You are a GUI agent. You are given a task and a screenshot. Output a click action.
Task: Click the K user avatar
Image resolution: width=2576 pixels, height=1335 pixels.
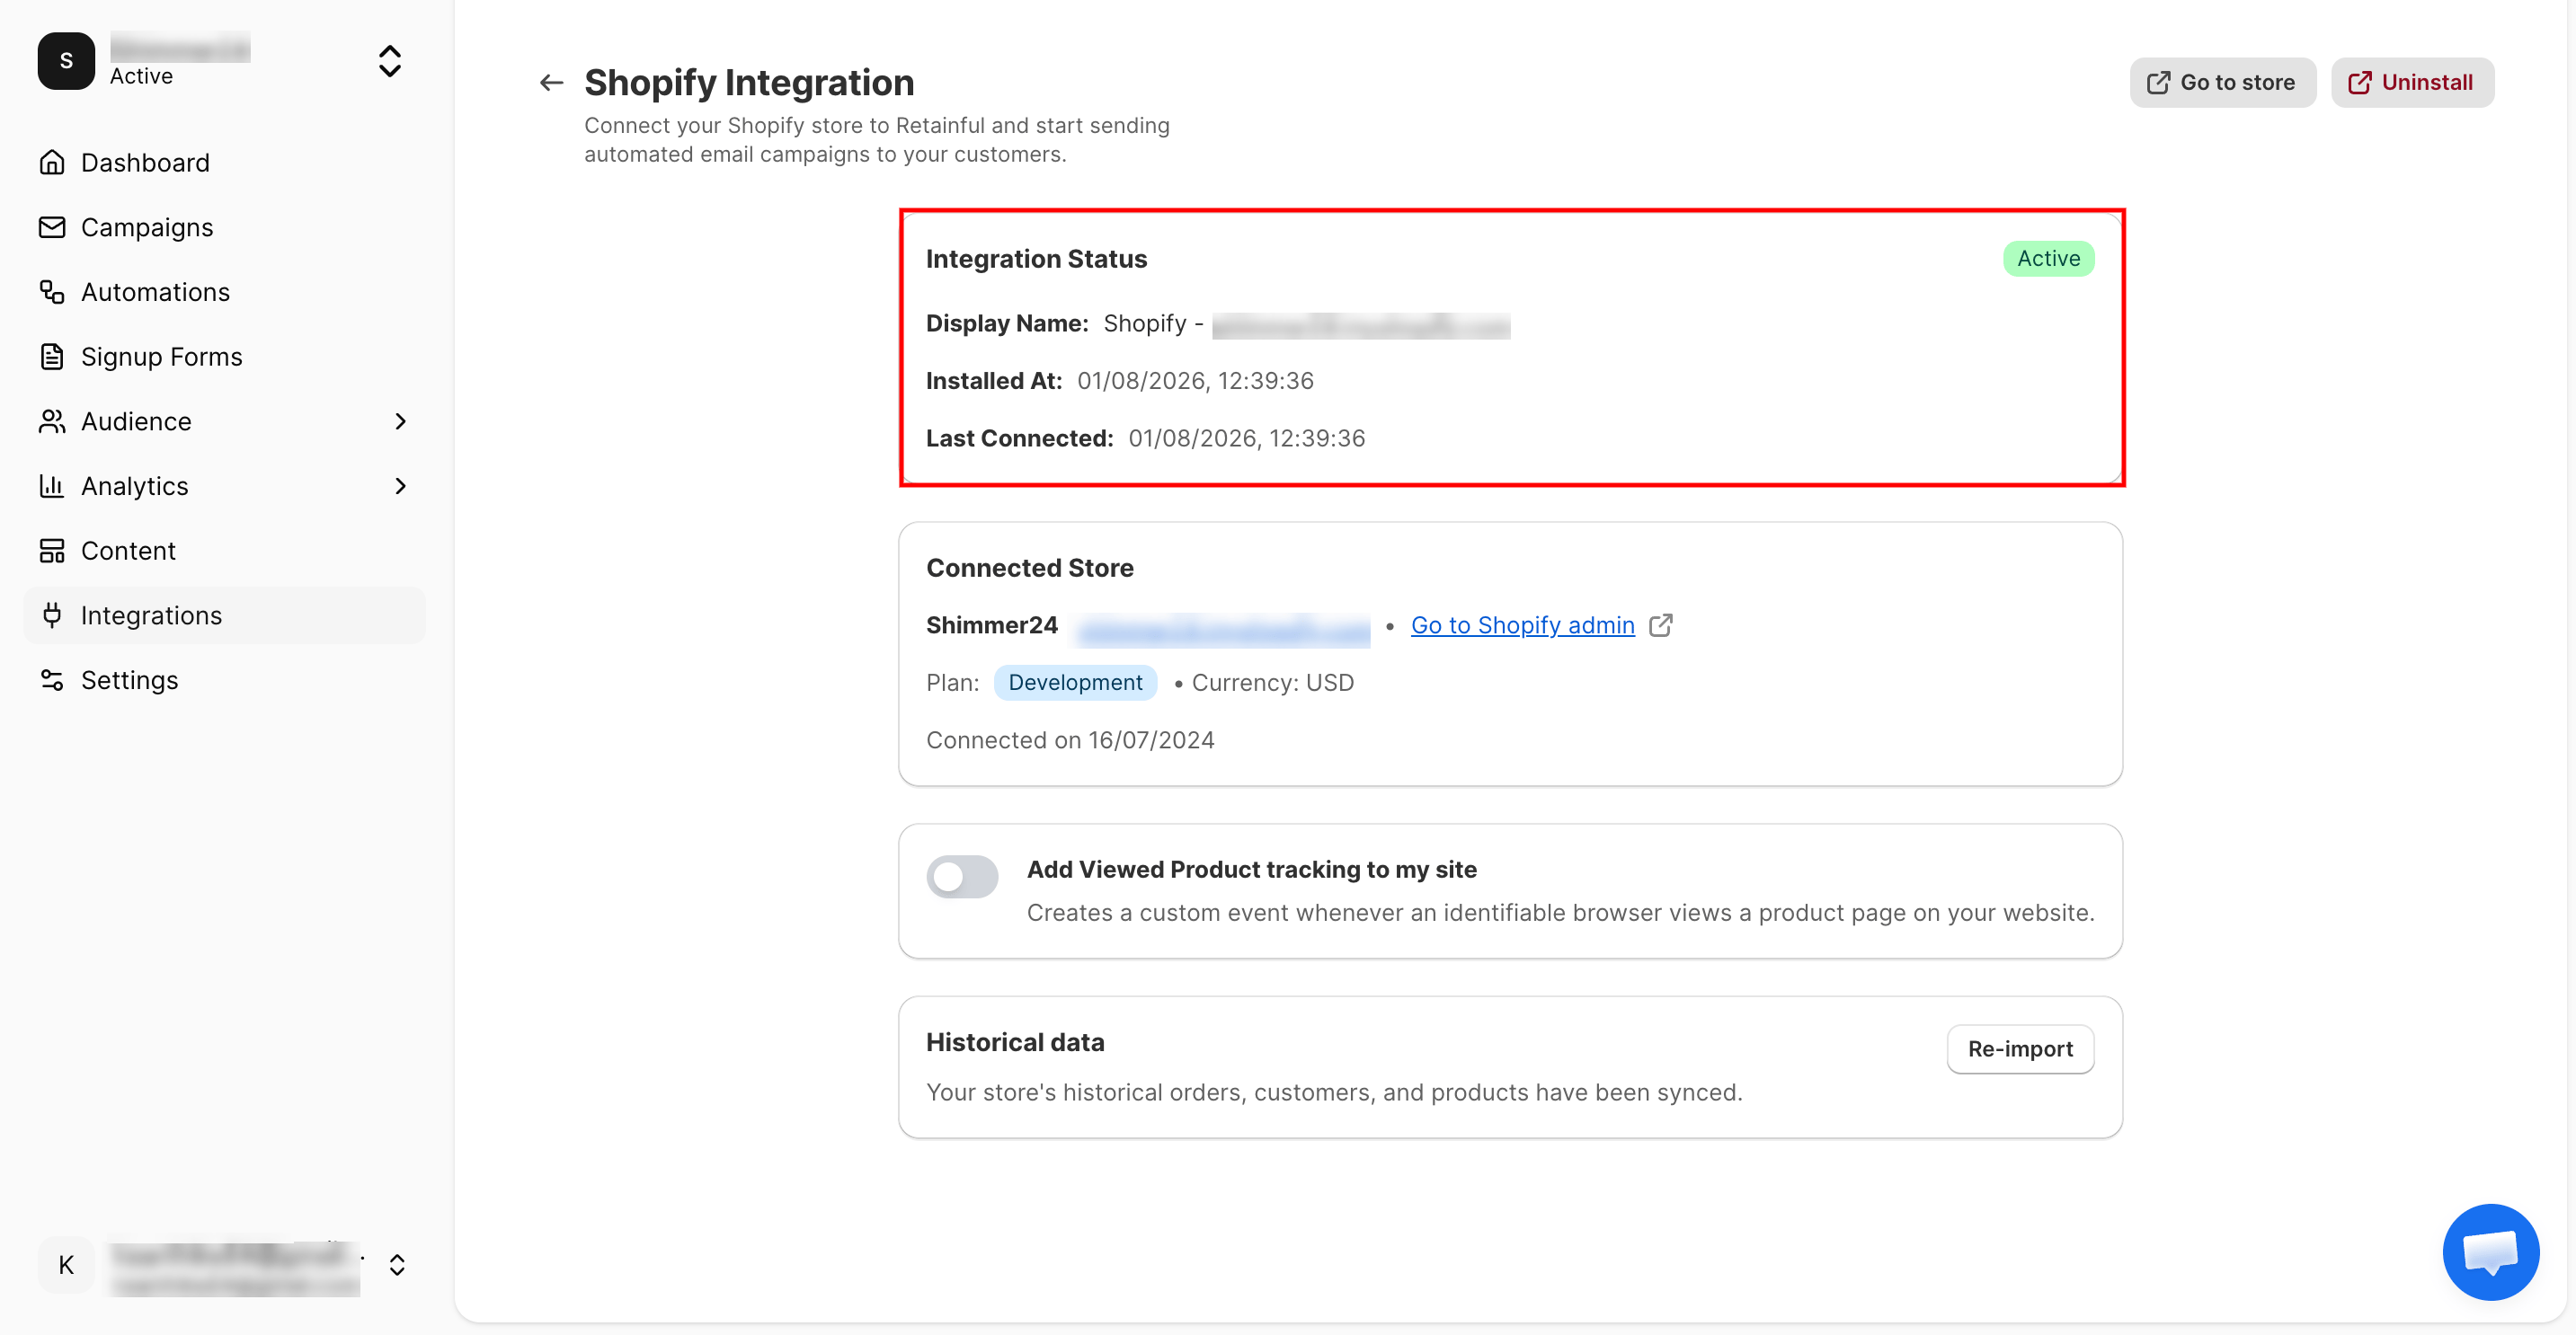coord(66,1265)
